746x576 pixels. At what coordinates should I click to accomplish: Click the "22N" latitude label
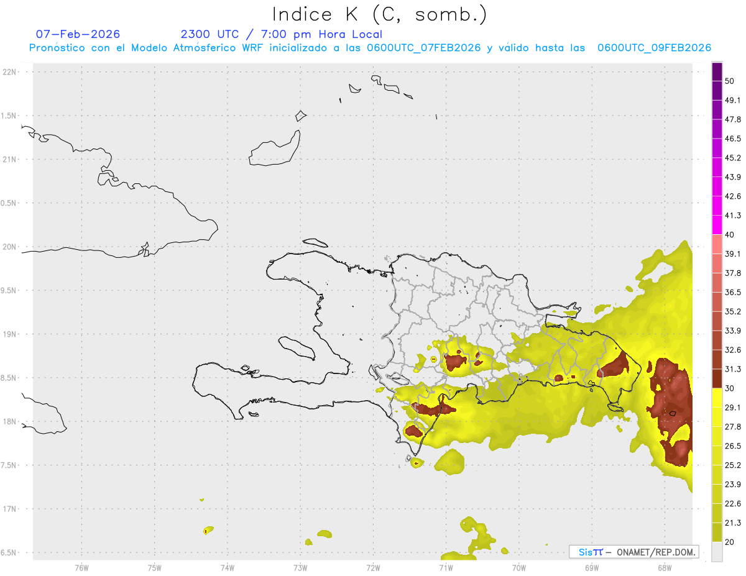click(9, 72)
